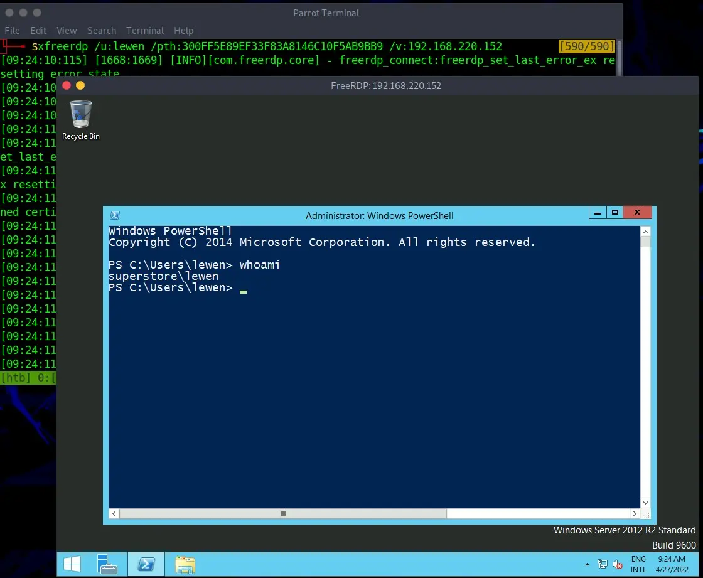
Task: Open the Terminal menu in Parrot Terminal
Action: click(145, 31)
